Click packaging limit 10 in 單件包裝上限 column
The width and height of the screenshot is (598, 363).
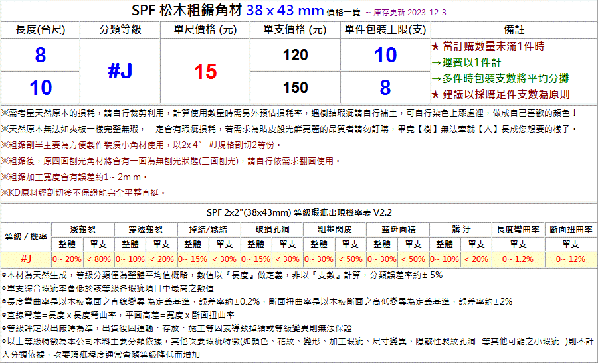[x=385, y=55]
